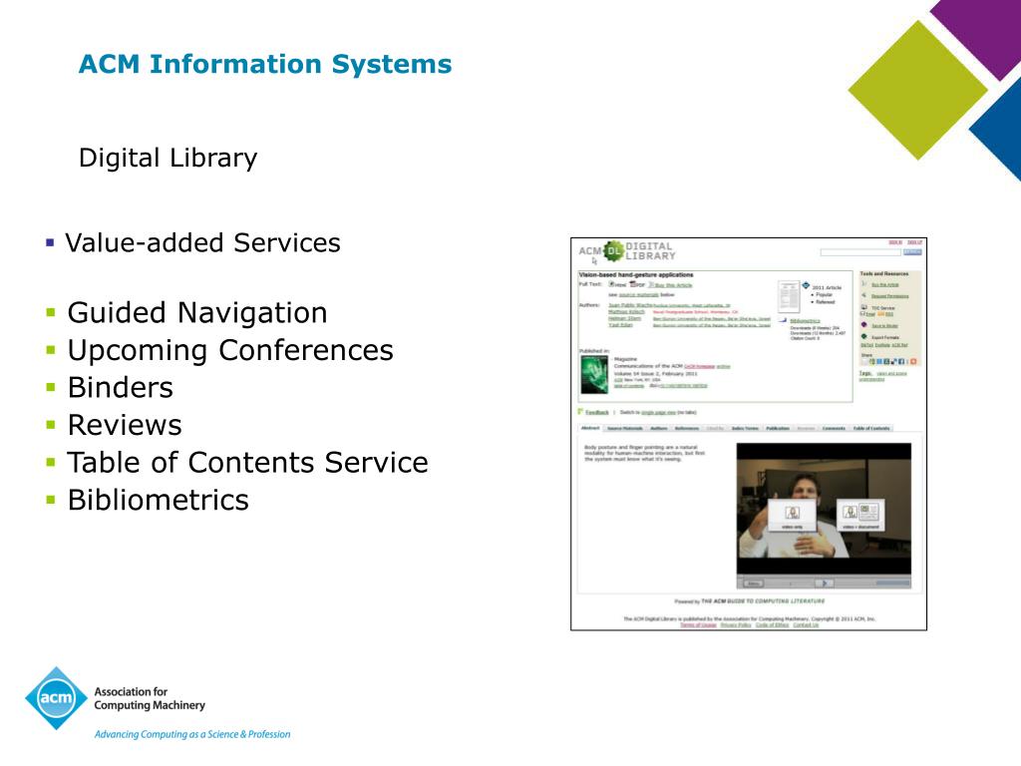Open the Table of Contents tab

871,428
